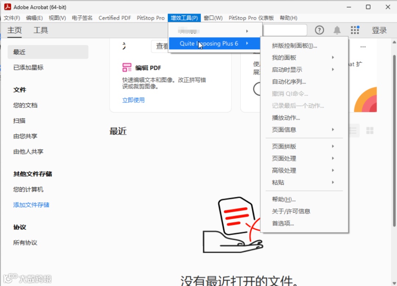Expand the 启动时显示 submenu
The height and width of the screenshot is (286, 397).
(304, 69)
